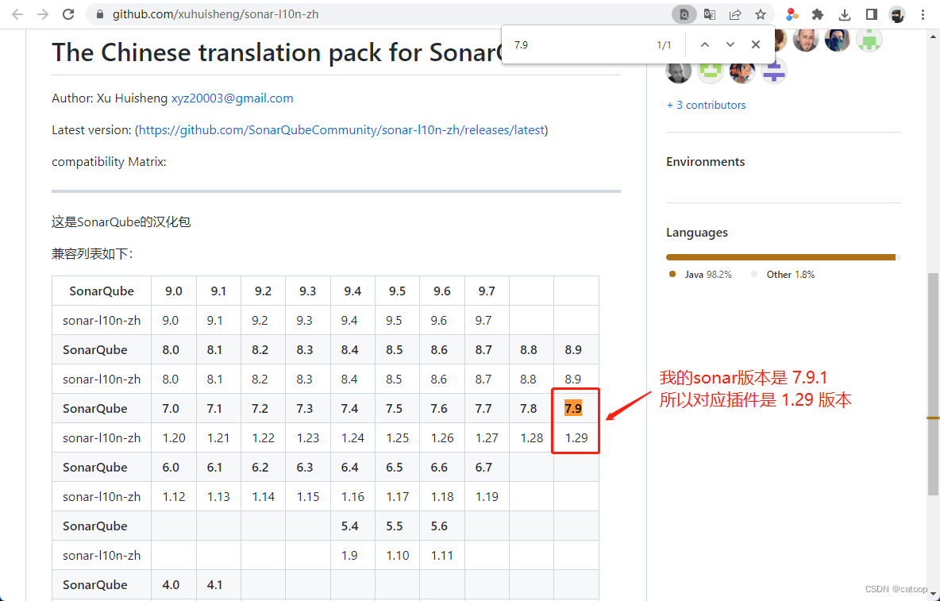940x601 pixels.
Task: Jump to previous find result
Action: coord(705,45)
